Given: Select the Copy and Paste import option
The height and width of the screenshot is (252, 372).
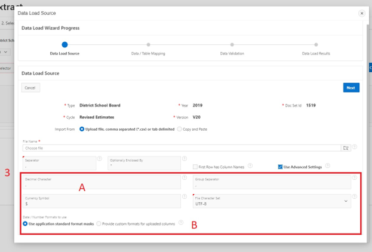Looking at the screenshot, I should click(180, 128).
